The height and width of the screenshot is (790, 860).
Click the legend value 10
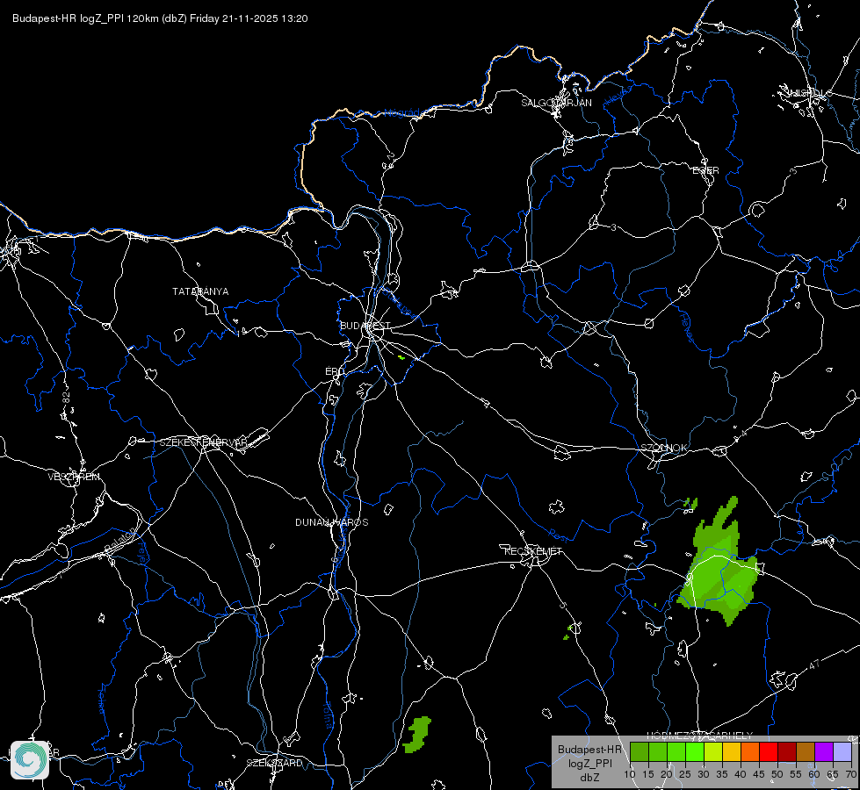click(x=629, y=775)
